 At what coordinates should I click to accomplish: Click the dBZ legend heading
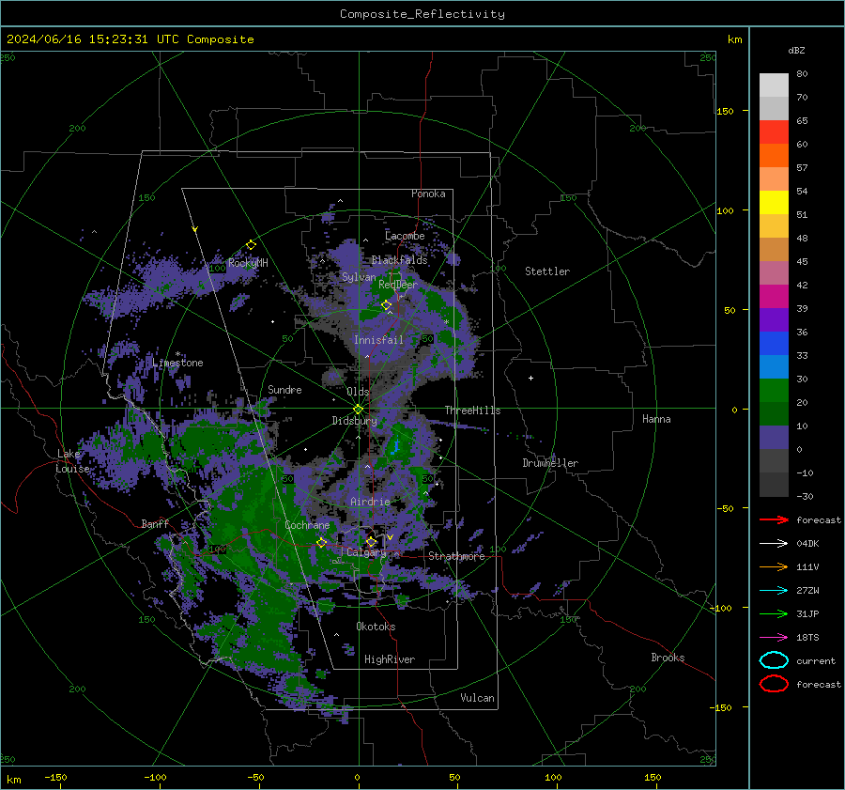(796, 50)
